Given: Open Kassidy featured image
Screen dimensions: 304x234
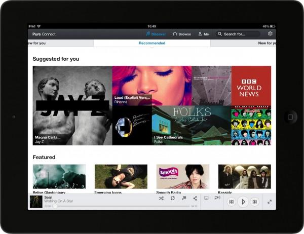Looking at the screenshot, I should (245, 177).
